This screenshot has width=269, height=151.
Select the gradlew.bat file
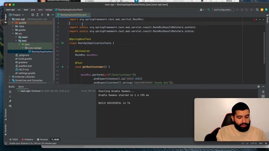(24, 66)
